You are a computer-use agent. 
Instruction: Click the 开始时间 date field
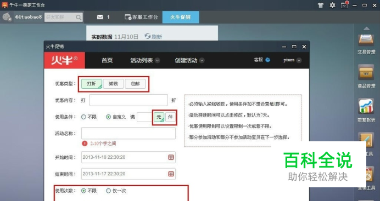tap(128, 157)
